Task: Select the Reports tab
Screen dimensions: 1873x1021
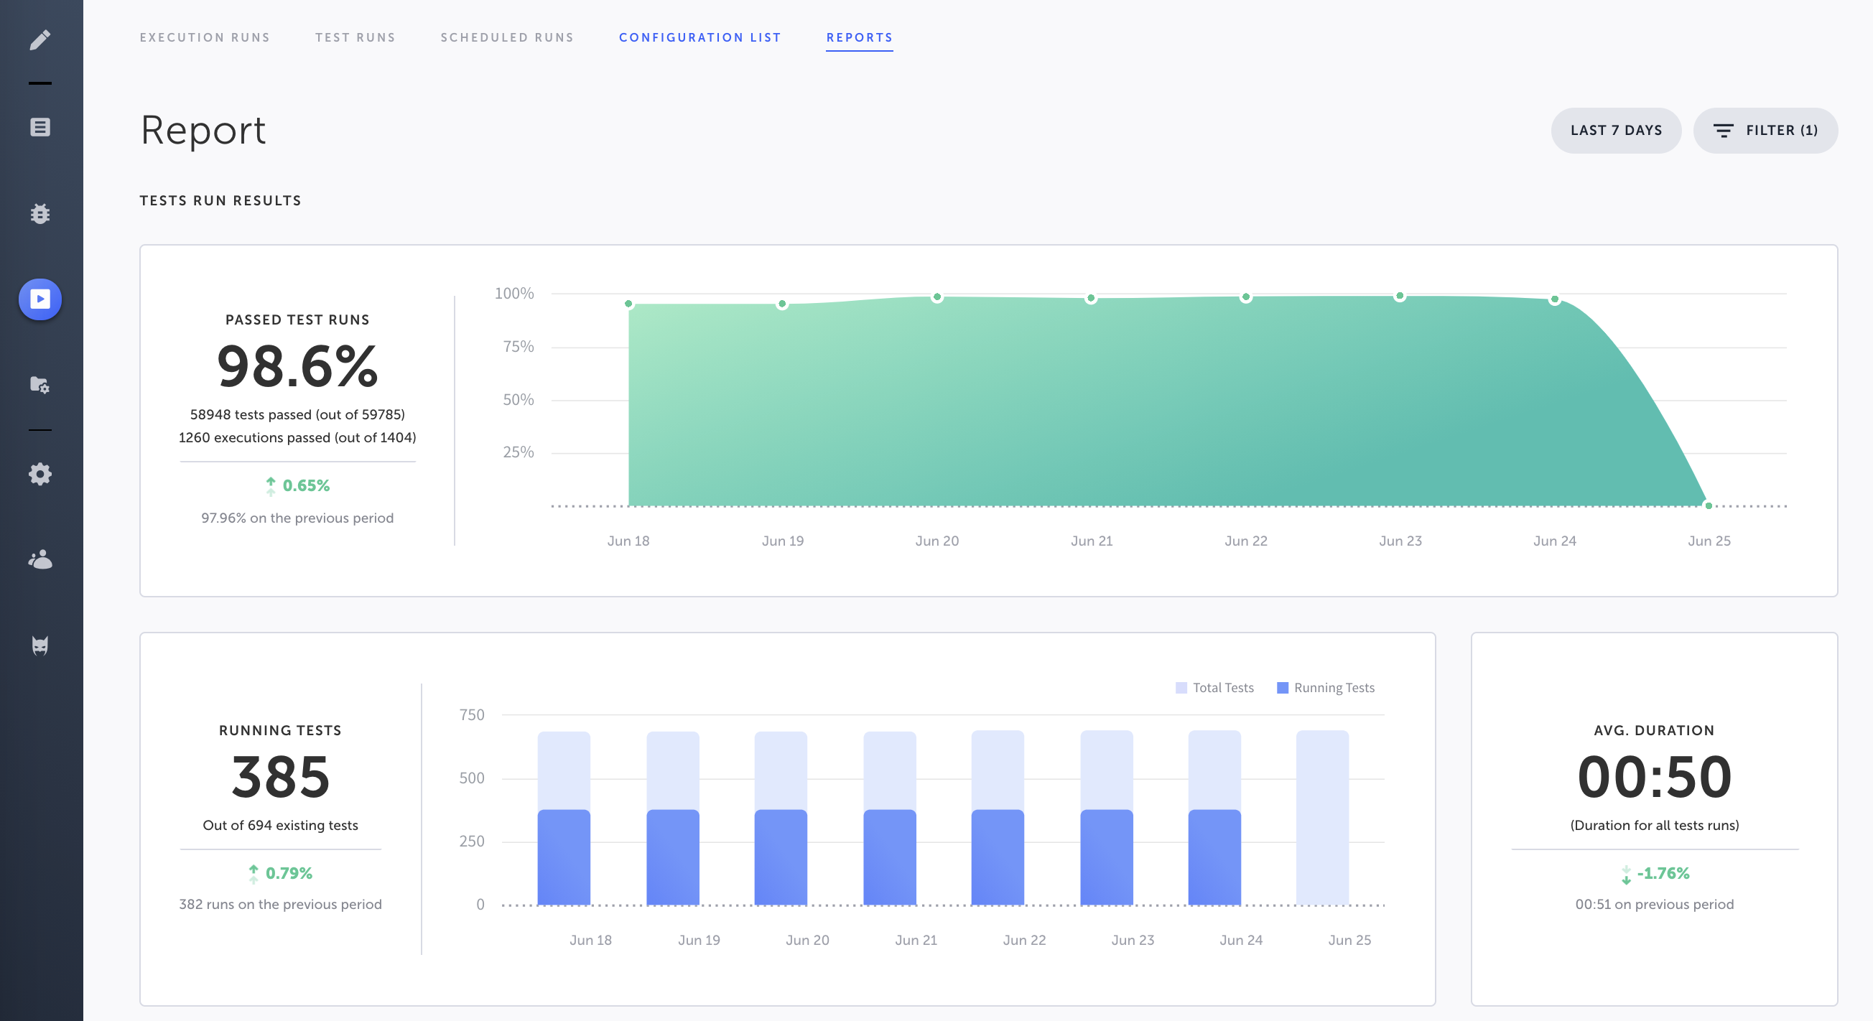Action: [x=859, y=38]
